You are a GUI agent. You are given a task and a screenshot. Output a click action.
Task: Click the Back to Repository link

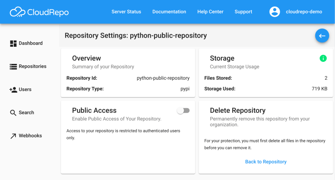pyautogui.click(x=266, y=162)
